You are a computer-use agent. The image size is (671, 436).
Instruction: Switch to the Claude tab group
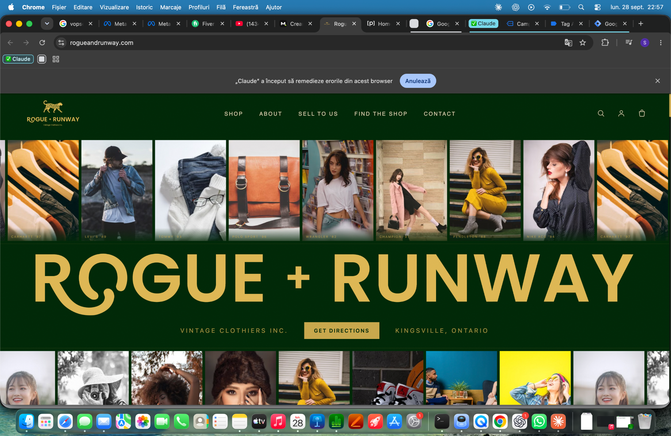[x=483, y=24]
